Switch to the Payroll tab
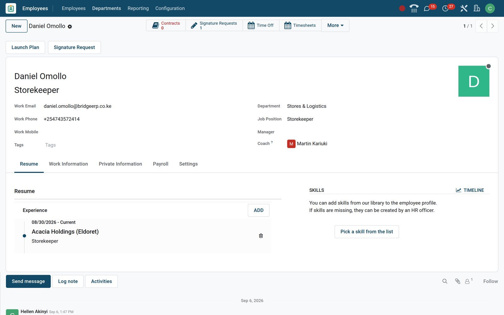This screenshot has width=504, height=315. 161,164
